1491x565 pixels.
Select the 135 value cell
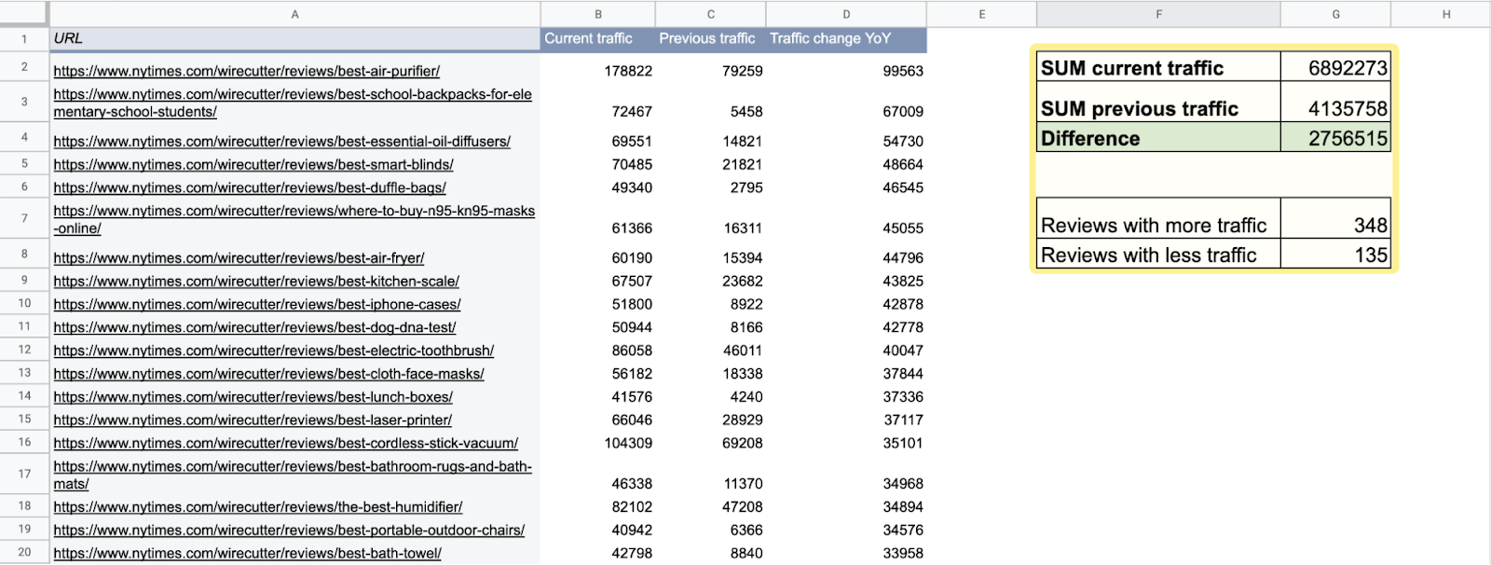click(1335, 254)
